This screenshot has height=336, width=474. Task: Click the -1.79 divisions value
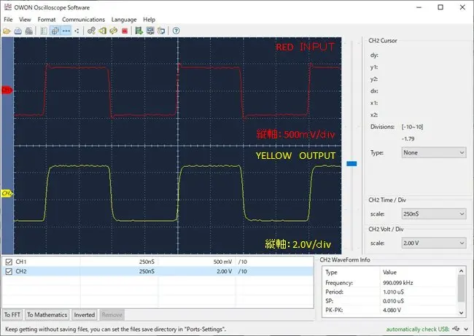(408, 138)
